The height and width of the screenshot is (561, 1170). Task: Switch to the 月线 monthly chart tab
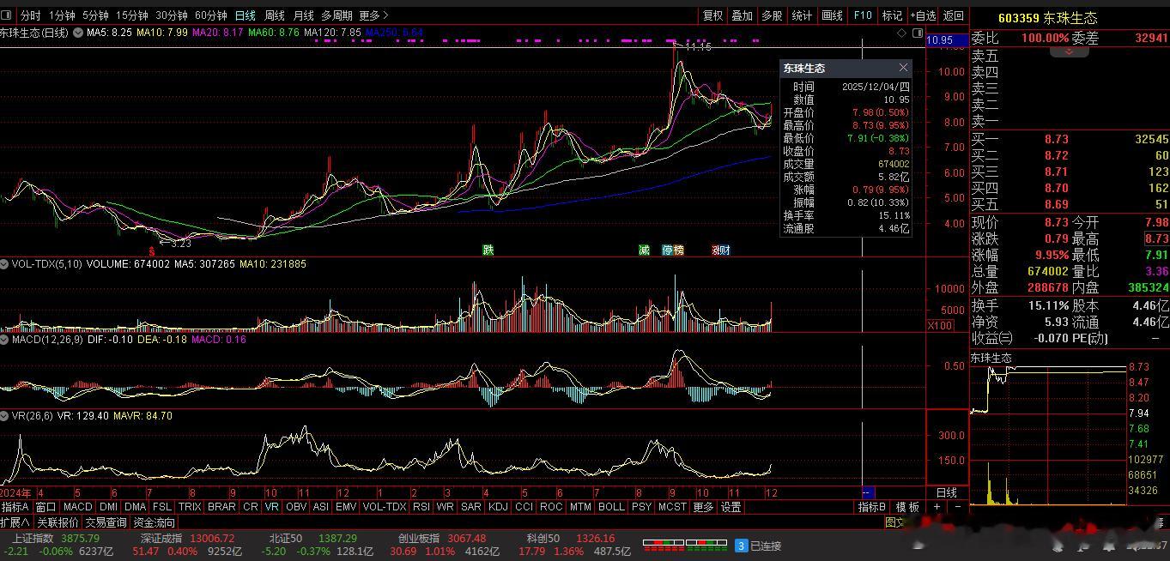303,15
